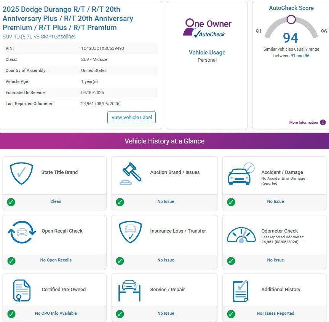Click the Open Recall Check circular arrows icon
329x322 pixels.
[22, 232]
